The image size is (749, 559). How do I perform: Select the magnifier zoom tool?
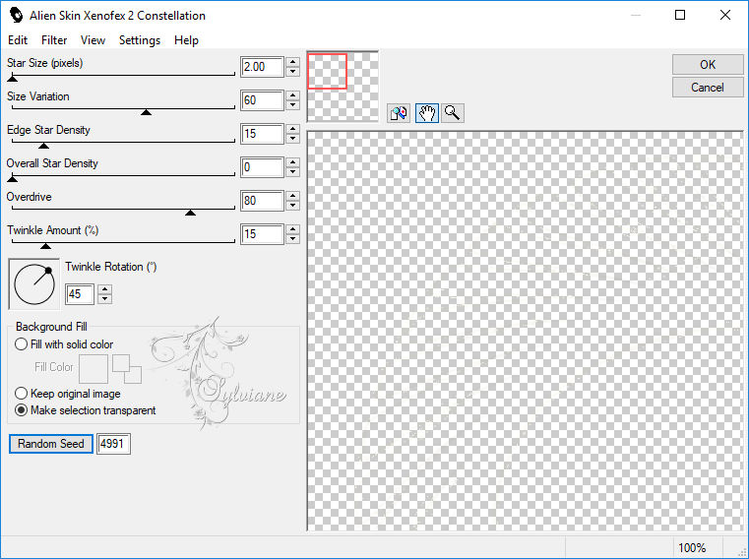(x=453, y=113)
